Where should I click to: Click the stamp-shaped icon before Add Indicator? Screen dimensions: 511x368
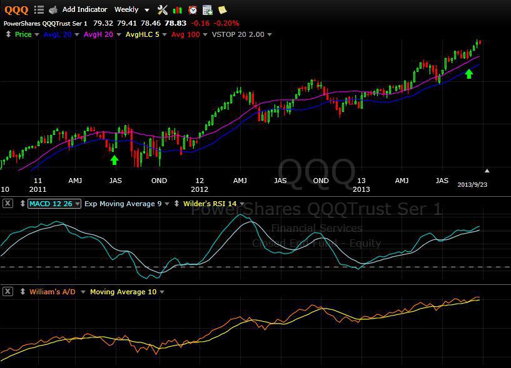click(53, 9)
